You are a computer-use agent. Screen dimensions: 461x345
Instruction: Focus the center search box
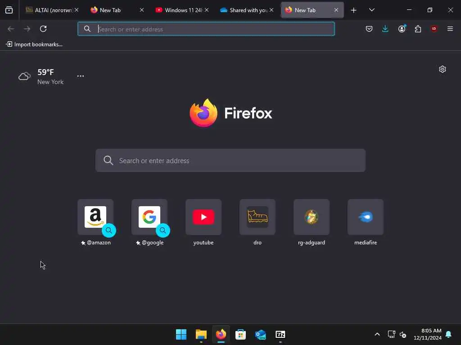pyautogui.click(x=230, y=160)
